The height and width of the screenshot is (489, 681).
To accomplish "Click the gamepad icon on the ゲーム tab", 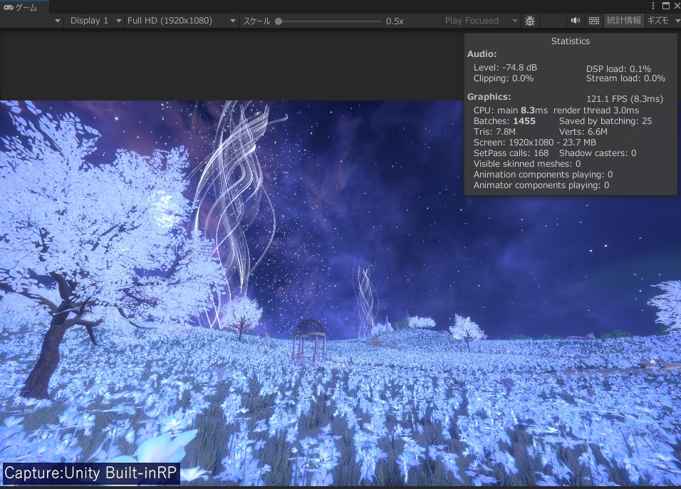I will 9,7.
